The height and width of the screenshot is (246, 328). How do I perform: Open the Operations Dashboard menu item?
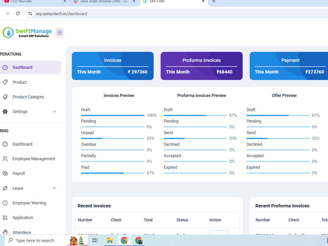coord(31,67)
